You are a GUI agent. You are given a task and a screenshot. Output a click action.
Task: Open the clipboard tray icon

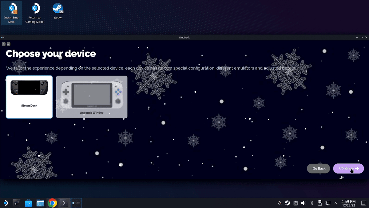point(296,203)
